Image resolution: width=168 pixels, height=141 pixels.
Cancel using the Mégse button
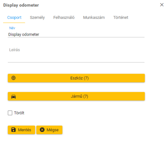pyautogui.click(x=49, y=130)
